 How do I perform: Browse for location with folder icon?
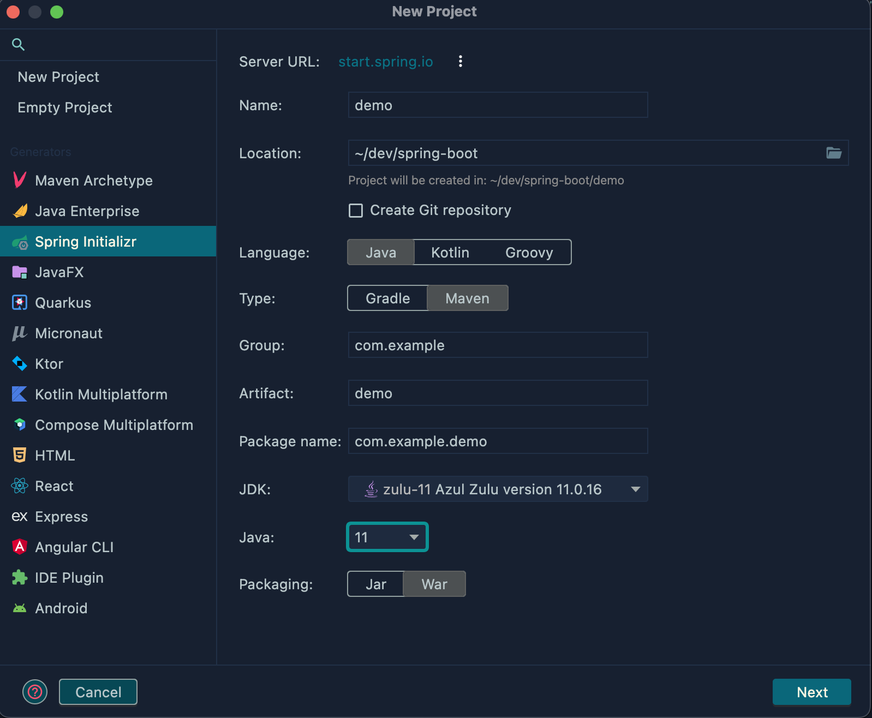[833, 153]
